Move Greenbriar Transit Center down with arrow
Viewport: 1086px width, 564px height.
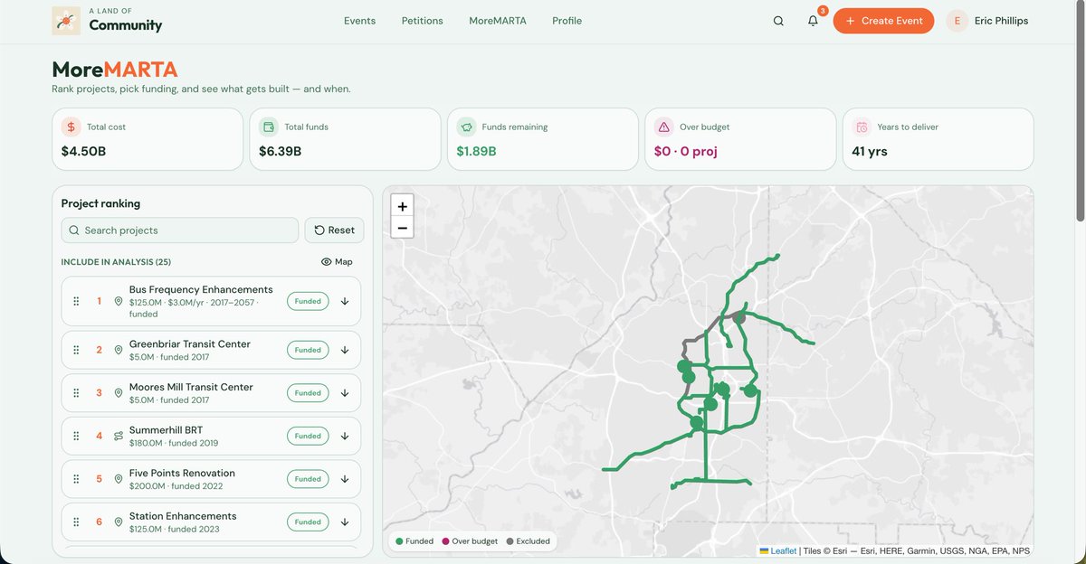[x=345, y=350]
